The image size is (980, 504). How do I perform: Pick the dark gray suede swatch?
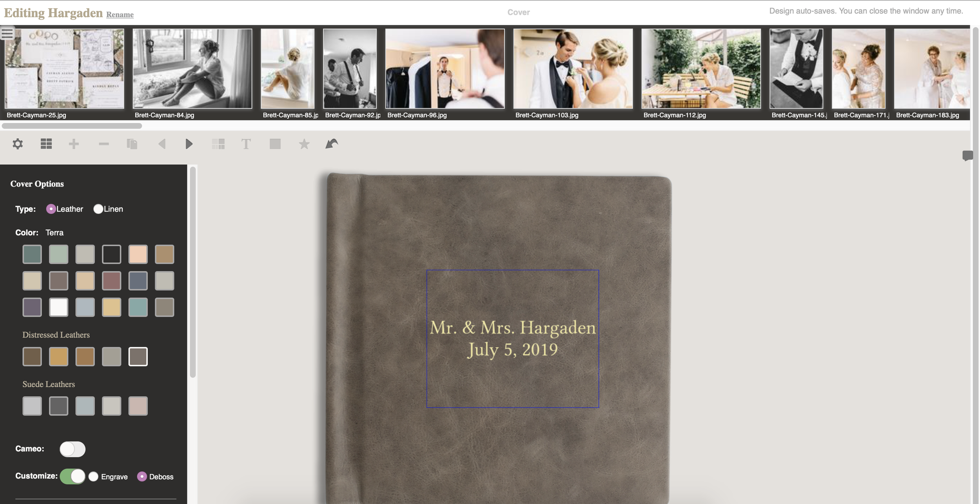[58, 406]
